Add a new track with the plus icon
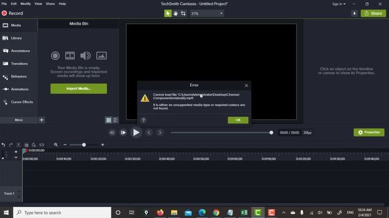This screenshot has width=389, height=218. click(x=16, y=152)
